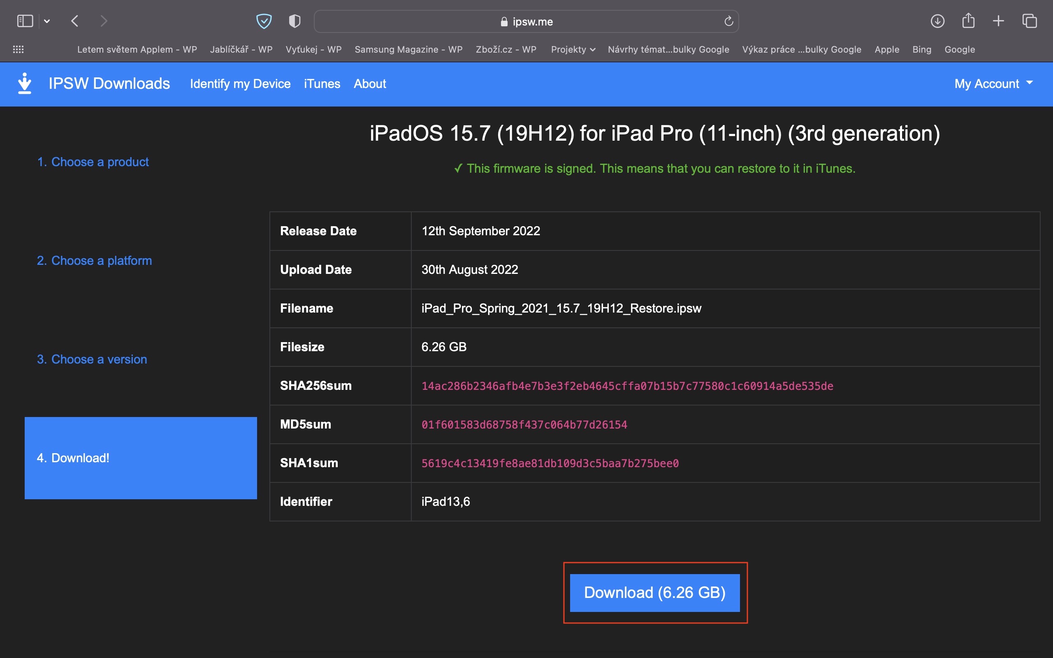Show Safari downloads list icon
Viewport: 1053px width, 658px height.
tap(937, 21)
